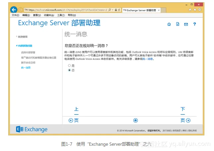Click the document icon in the page header
Screen dimensions: 214x151
pyautogui.click(x=178, y=24)
